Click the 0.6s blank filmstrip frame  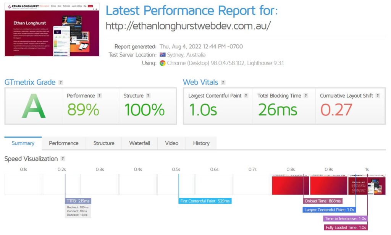click(214, 185)
